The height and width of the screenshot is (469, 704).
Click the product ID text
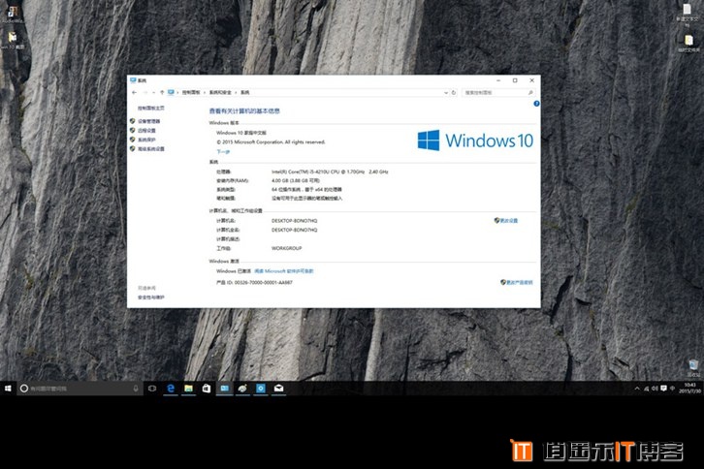tap(254, 283)
